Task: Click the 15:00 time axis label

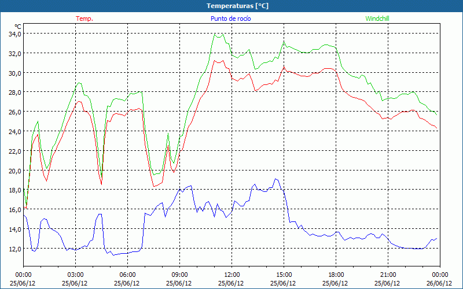Action: pyautogui.click(x=284, y=275)
